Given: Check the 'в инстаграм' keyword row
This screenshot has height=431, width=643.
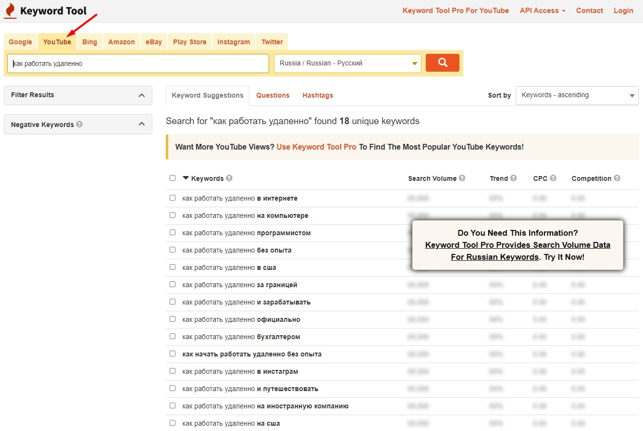Looking at the screenshot, I should (x=173, y=371).
